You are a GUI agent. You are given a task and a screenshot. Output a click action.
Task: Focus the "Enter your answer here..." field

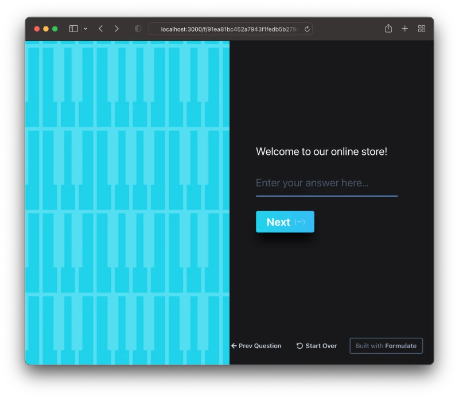[x=326, y=184]
